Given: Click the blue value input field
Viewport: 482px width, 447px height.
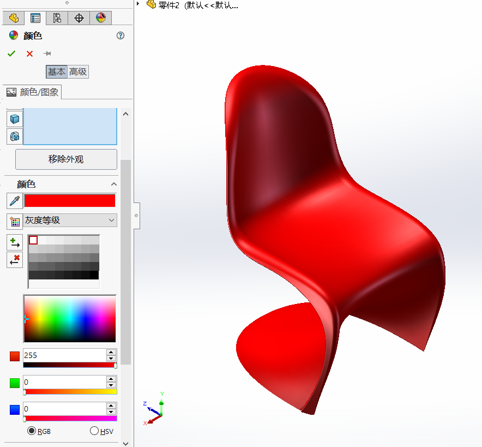Looking at the screenshot, I should tap(65, 409).
